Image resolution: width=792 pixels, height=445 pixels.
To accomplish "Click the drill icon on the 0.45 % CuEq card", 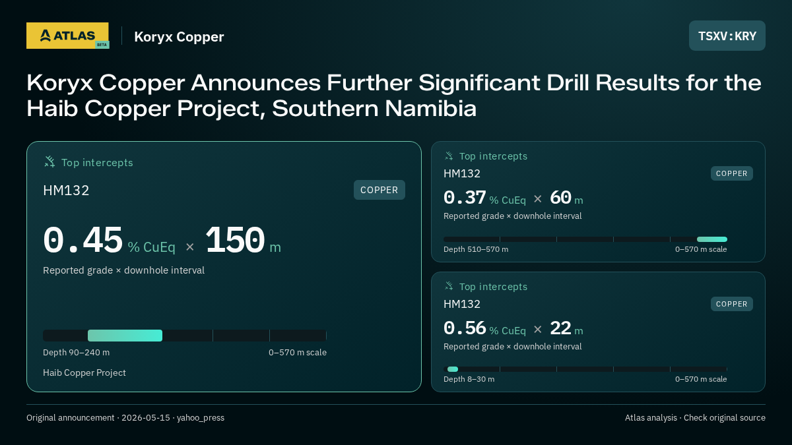I will point(49,162).
